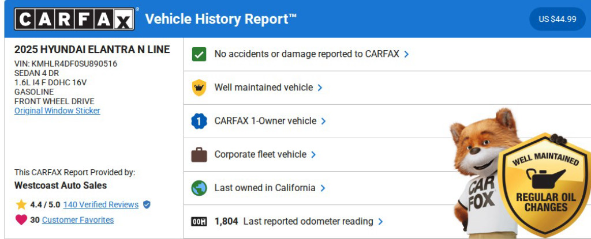Click the blue verified shield checkmark
Image resolution: width=591 pixels, height=239 pixels.
click(x=147, y=204)
